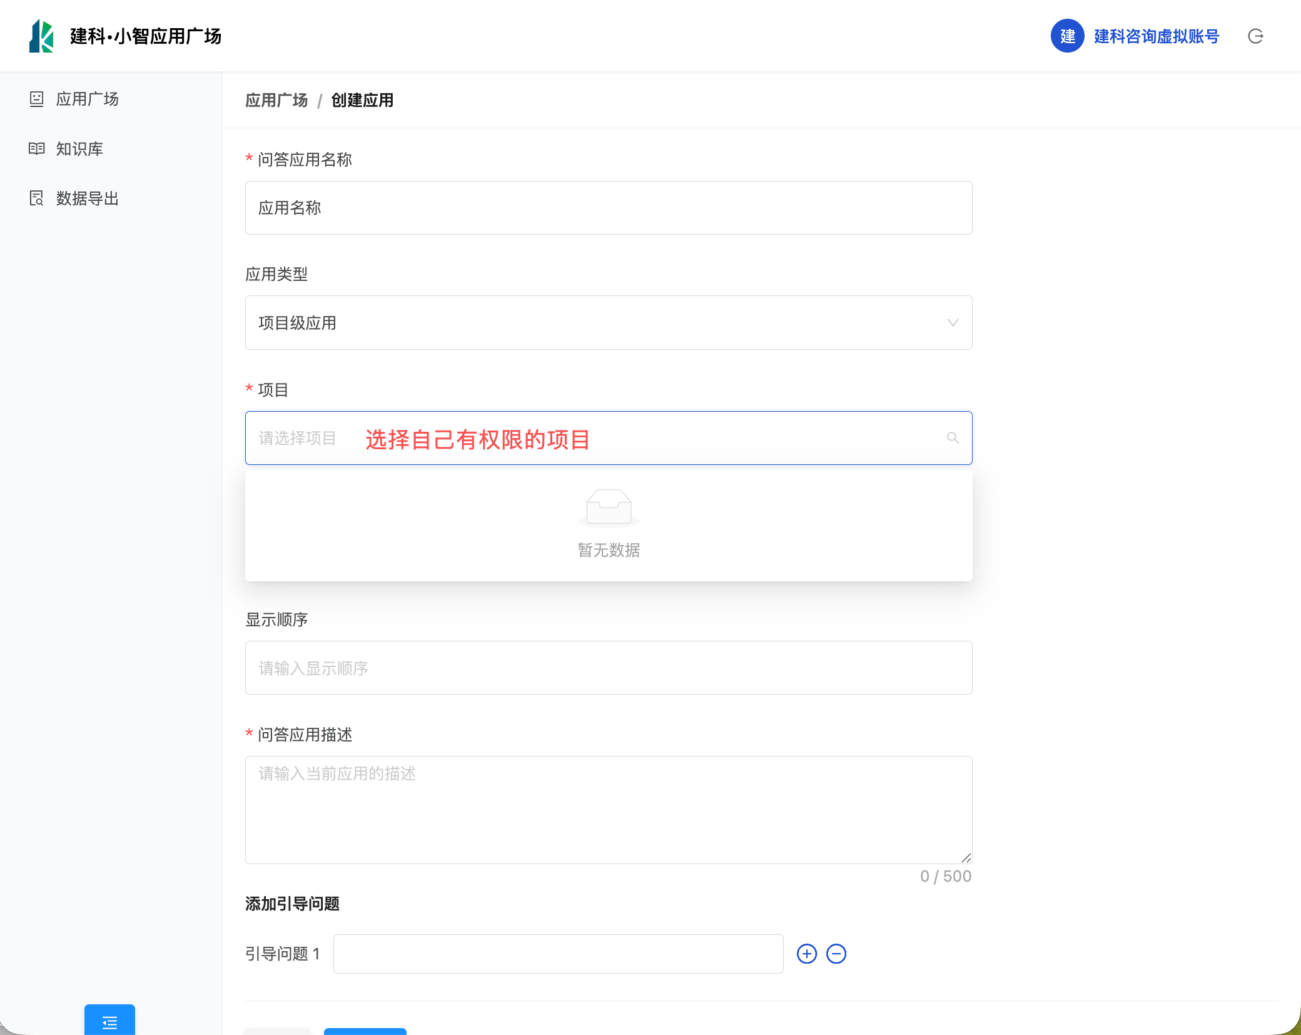This screenshot has height=1035, width=1301.
Task: Open 知识库 menu item
Action: (x=79, y=149)
